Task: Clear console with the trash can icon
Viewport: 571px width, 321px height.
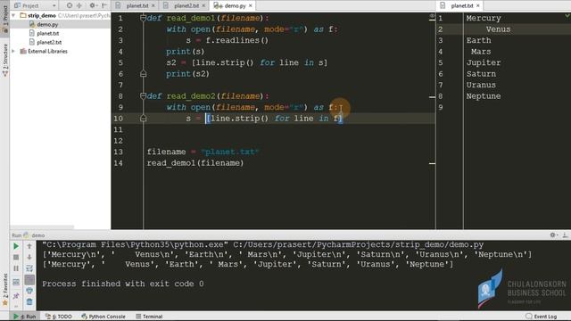Action: click(x=29, y=301)
